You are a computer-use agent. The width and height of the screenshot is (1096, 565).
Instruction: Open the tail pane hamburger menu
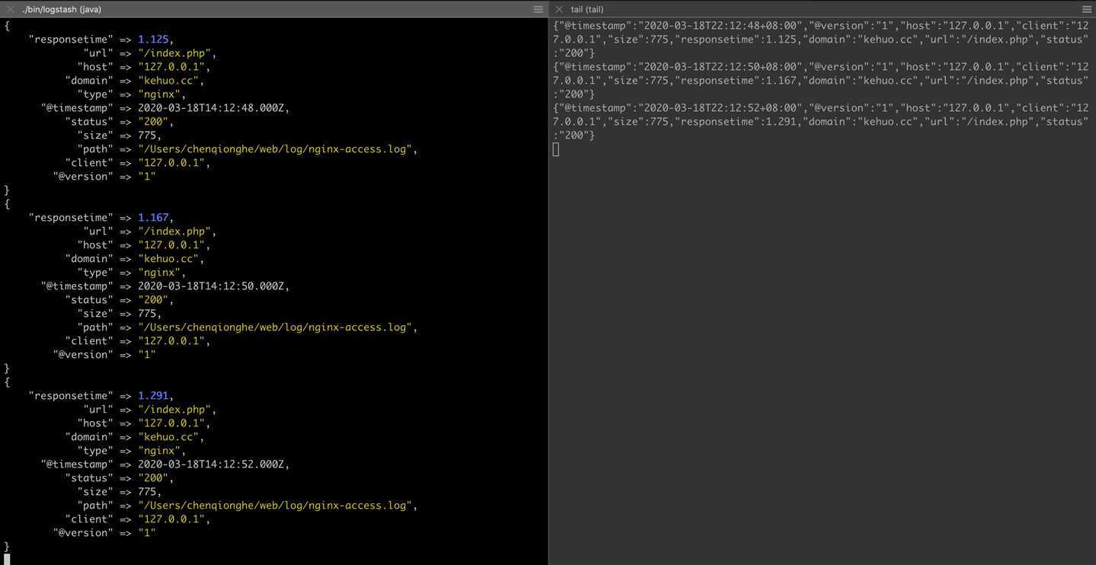pos(1087,9)
